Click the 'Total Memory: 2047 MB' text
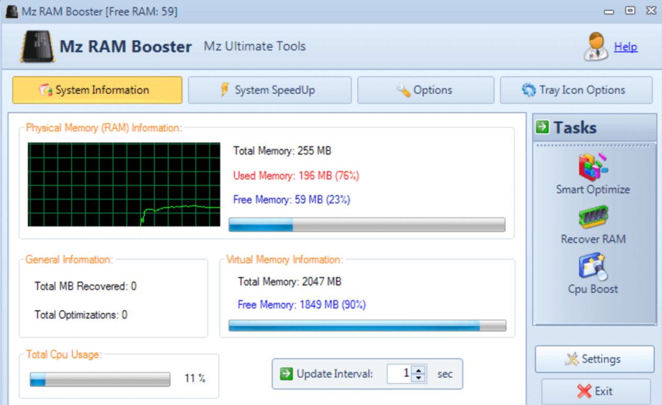Viewport: 662px width, 405px height. 289,282
